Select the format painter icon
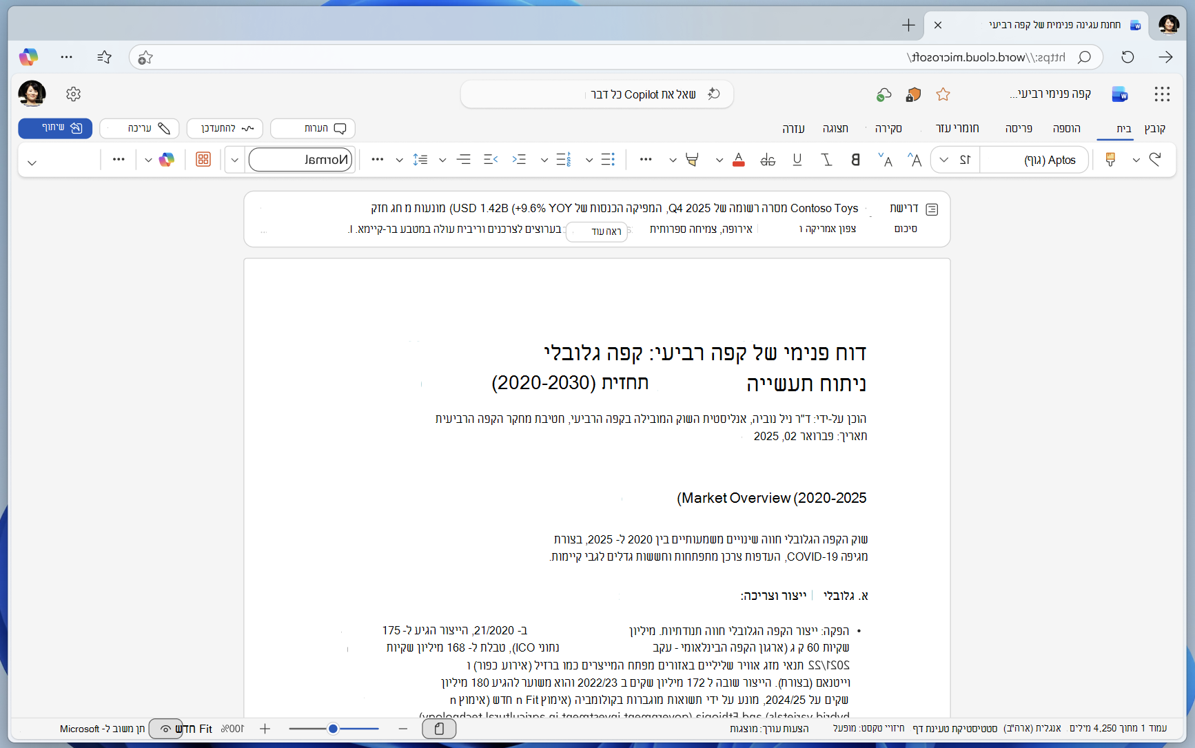This screenshot has height=748, width=1195. (x=1110, y=160)
